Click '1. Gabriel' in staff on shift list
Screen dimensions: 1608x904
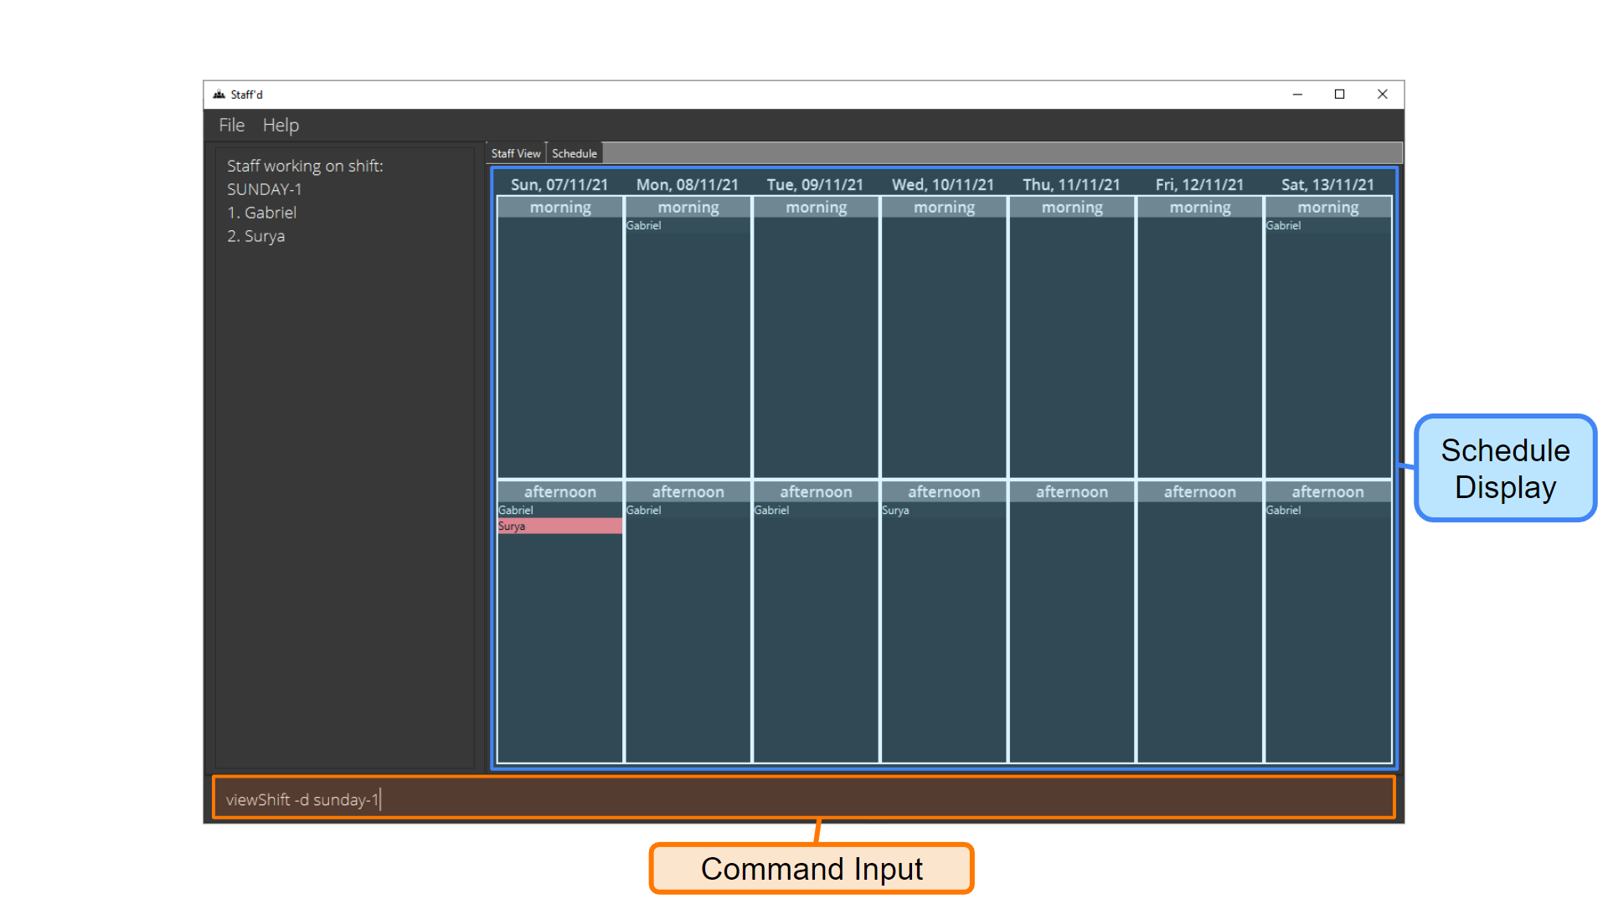click(261, 213)
